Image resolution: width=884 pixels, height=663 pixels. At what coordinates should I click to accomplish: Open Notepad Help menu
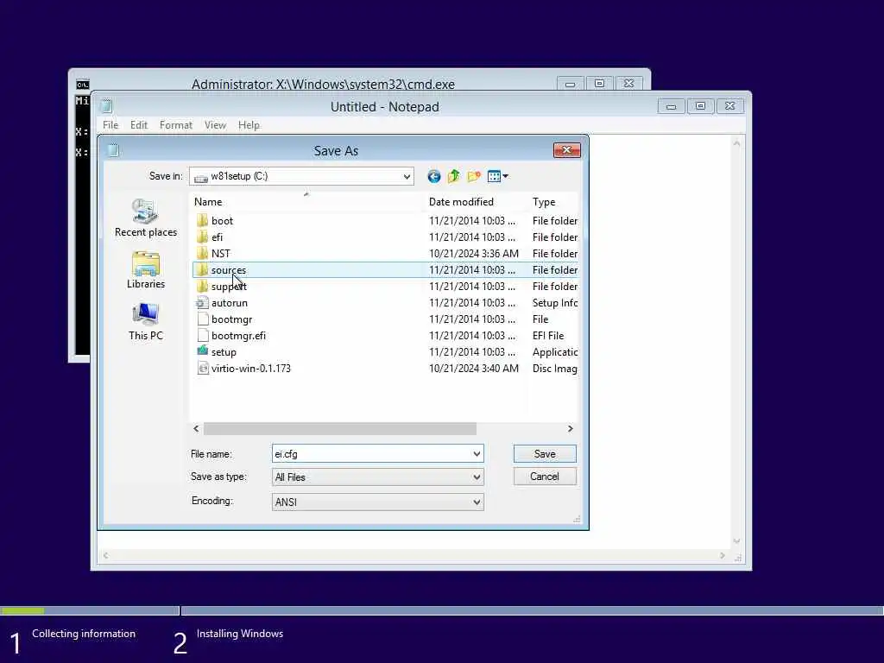(x=249, y=125)
